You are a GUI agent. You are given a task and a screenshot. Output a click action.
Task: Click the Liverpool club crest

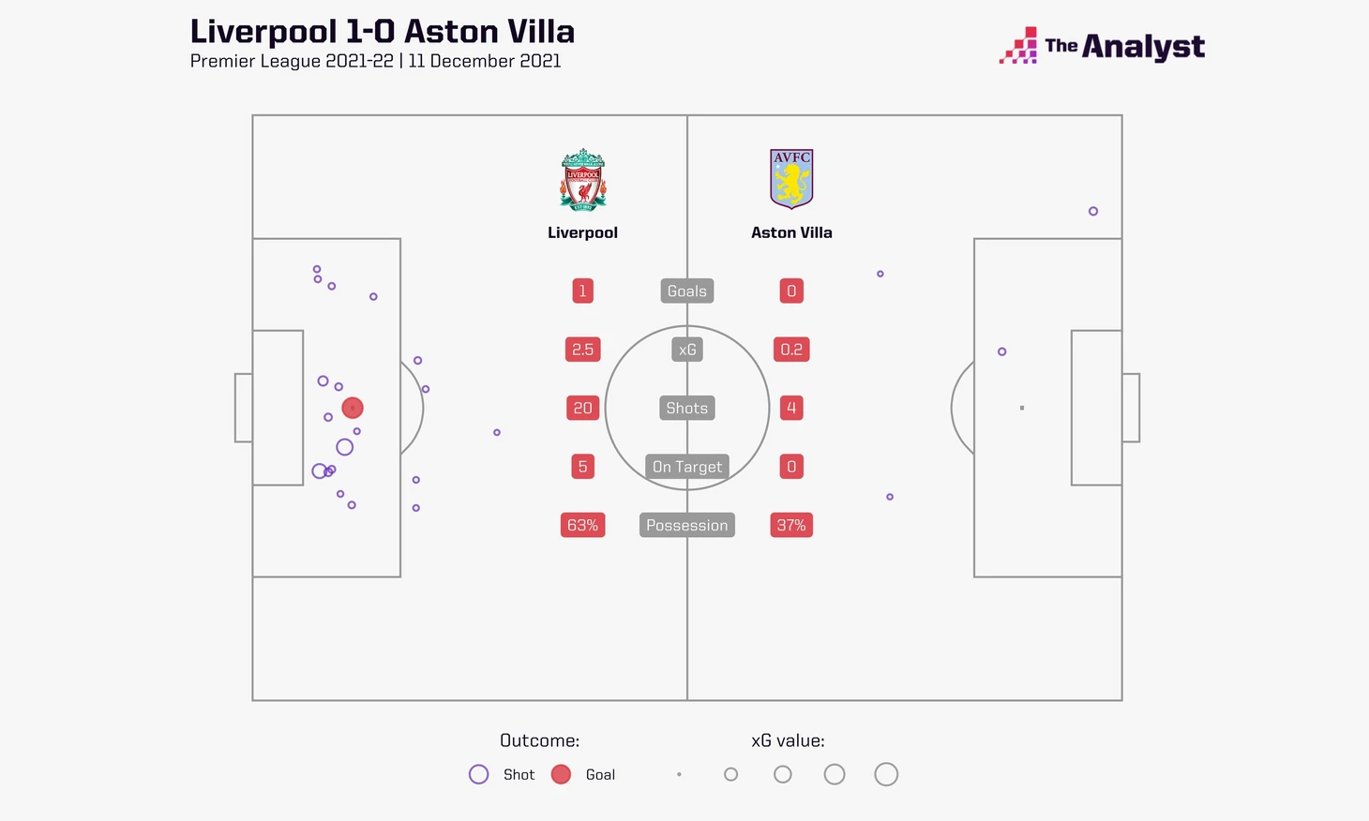coord(582,180)
